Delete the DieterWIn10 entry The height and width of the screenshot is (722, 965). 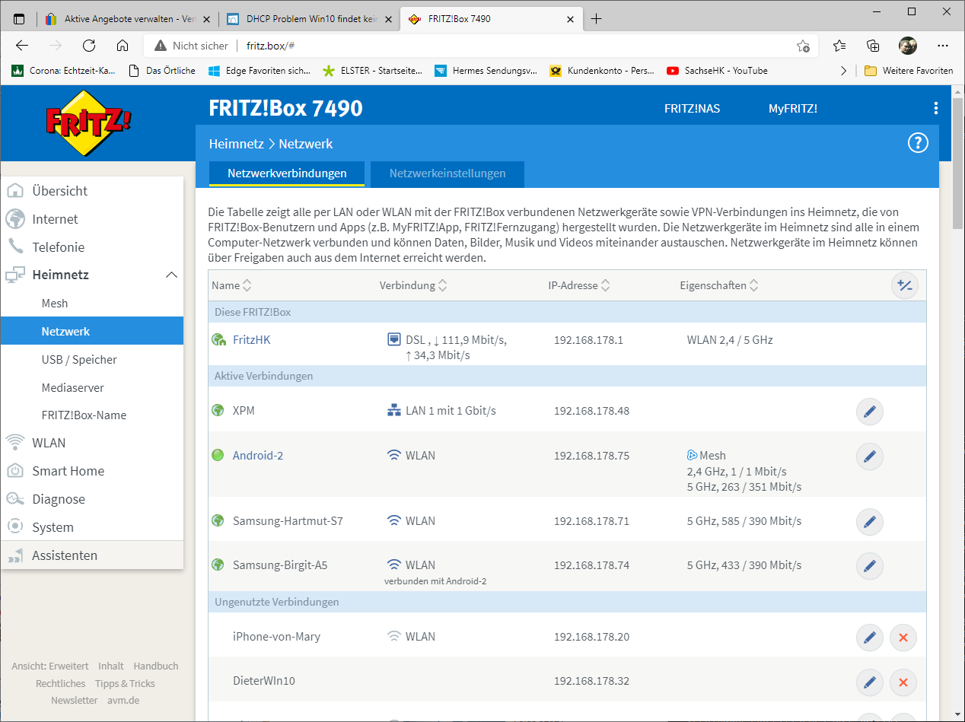point(903,682)
